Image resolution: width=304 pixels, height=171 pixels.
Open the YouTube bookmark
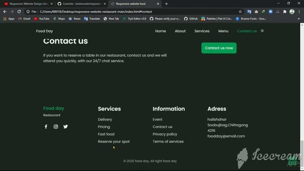41,19
